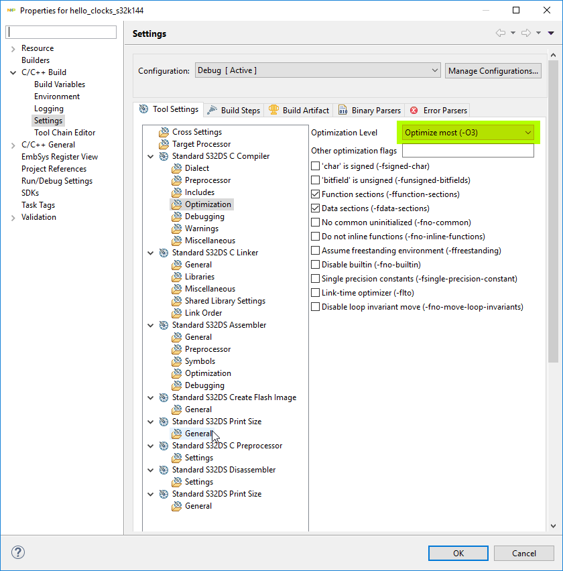Click the Binary Parsers tab icon
Viewport: 563px width, 571px height.
(x=342, y=110)
